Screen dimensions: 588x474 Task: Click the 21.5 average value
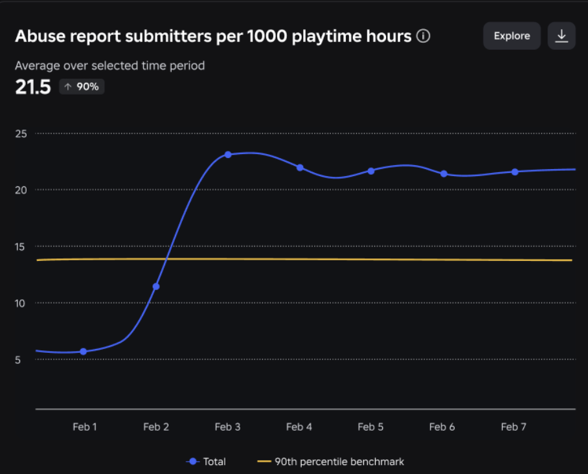32,87
